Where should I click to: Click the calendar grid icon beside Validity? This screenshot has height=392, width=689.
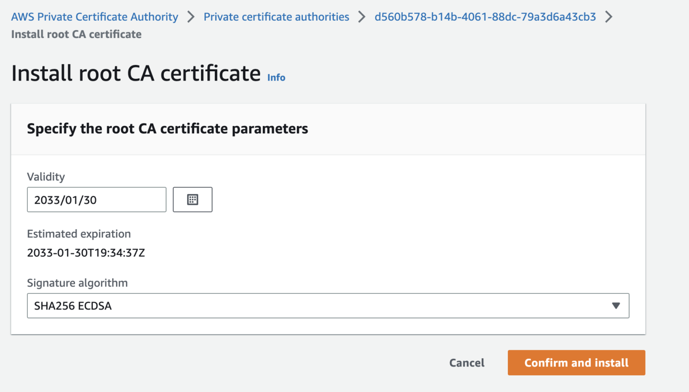[x=192, y=199]
